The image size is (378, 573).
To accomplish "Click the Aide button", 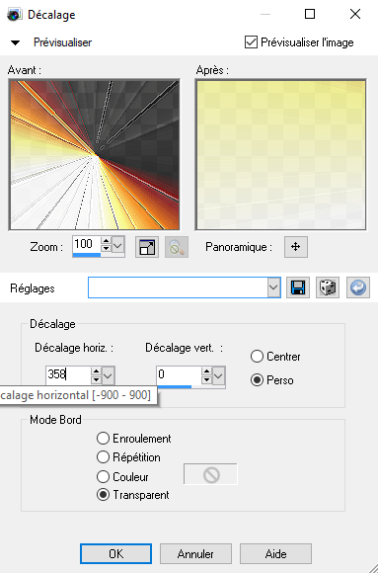I will tap(275, 553).
